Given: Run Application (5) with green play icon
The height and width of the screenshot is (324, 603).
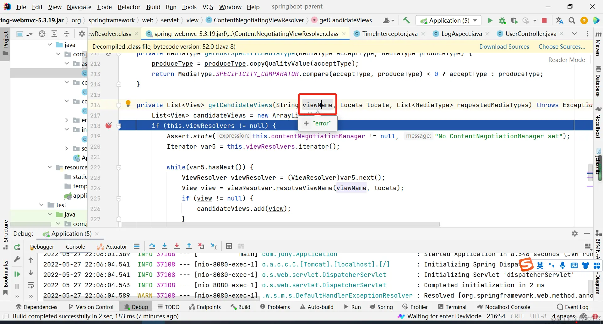Looking at the screenshot, I should (x=490, y=20).
